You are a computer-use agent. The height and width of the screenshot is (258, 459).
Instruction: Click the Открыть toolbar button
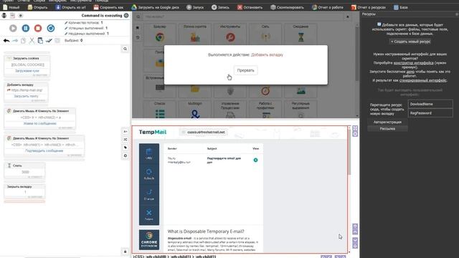37,7
